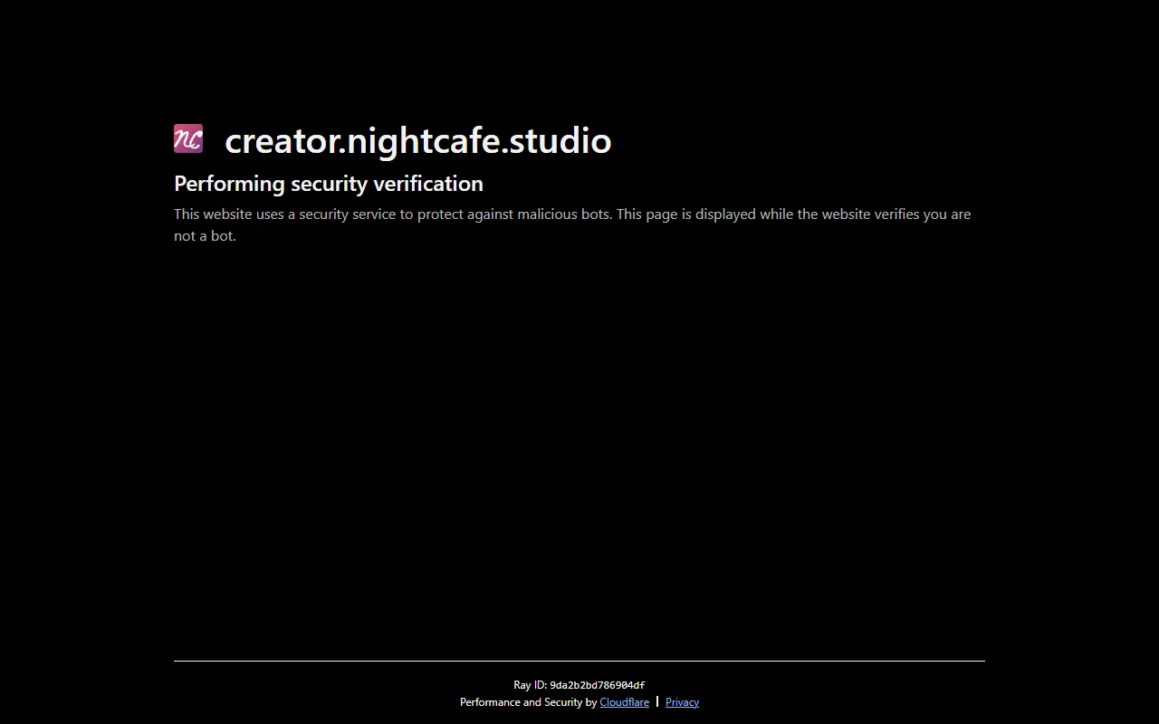Click the vertical bar separator before Privacy
This screenshot has width=1159, height=724.
tap(657, 701)
